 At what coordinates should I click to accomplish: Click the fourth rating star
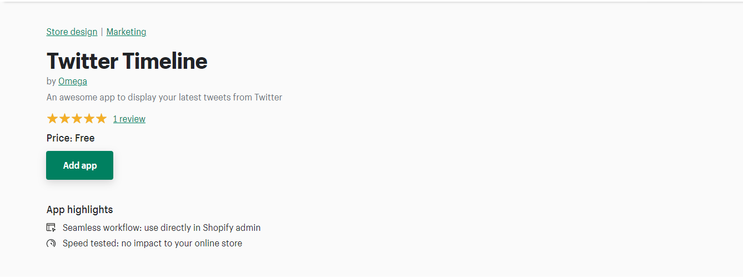[x=89, y=118]
